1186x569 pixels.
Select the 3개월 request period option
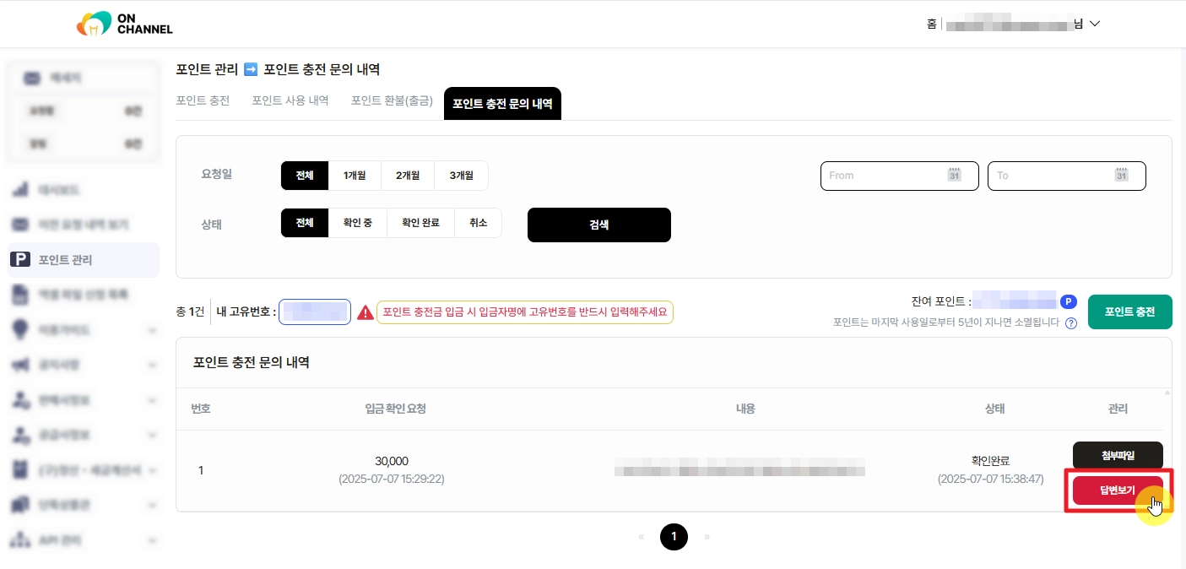[x=461, y=176]
